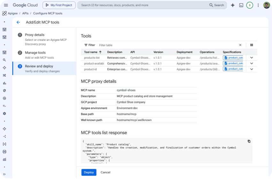The image size is (272, 183).
Task: Click the Deployment column header
Action: tap(184, 52)
